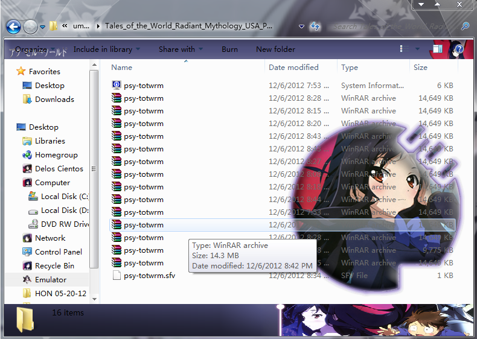Click the folder icon in details pane
This screenshot has height=339, width=477.
pos(25,319)
